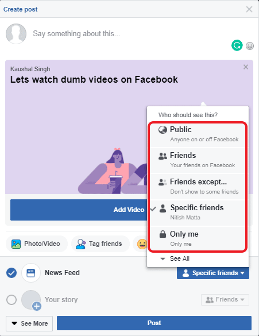Screen dimensions: 259x336
Task: Select the Your story radio button
Action: pos(11,300)
